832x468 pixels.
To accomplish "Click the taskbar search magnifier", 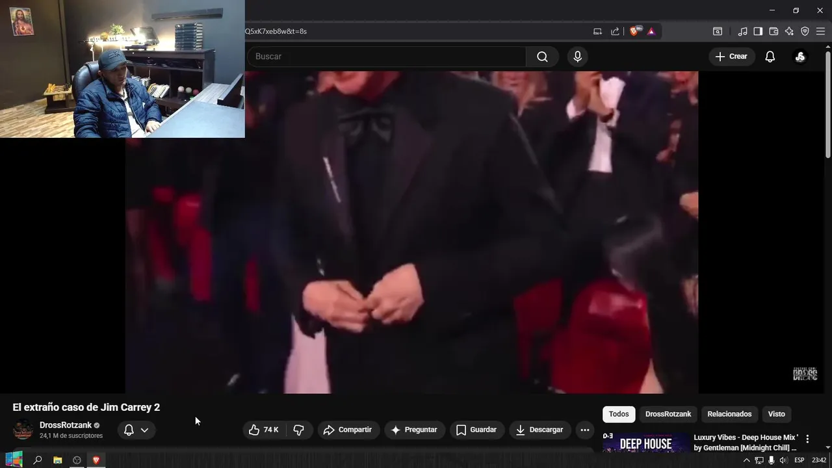I will click(x=38, y=460).
